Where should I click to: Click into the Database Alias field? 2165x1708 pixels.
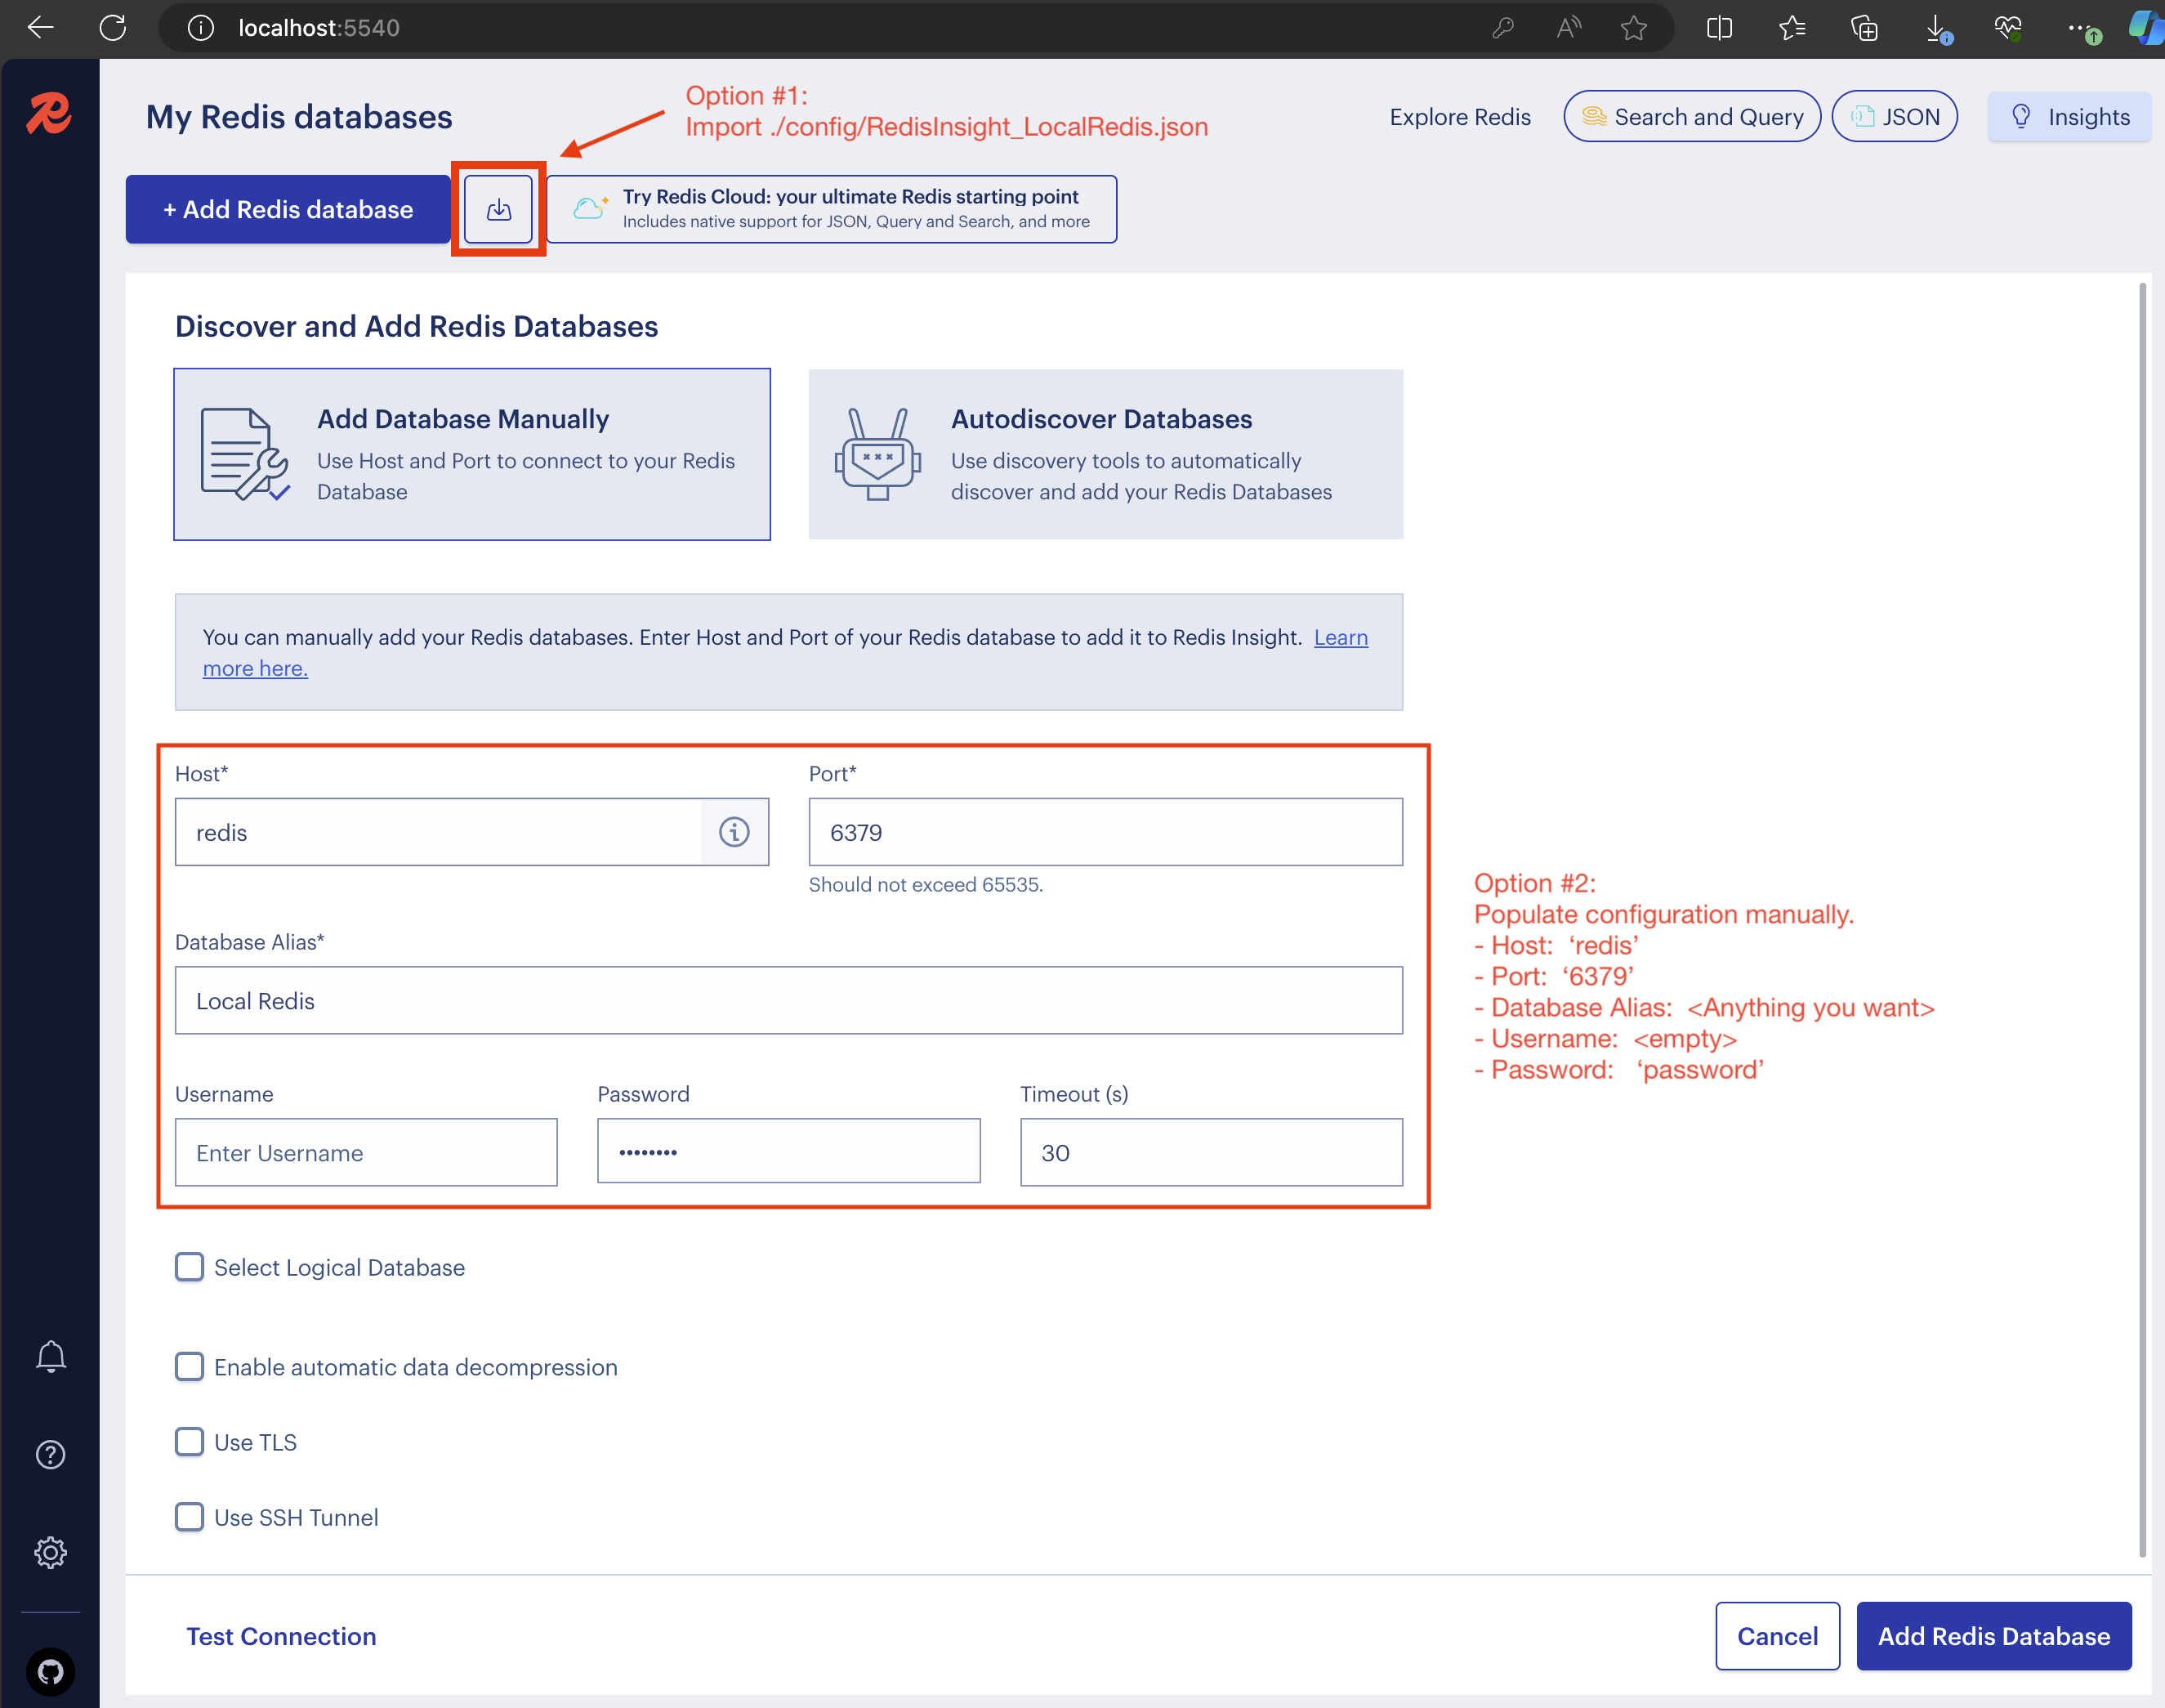(788, 1000)
